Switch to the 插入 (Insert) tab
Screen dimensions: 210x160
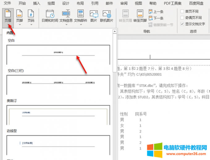[36, 3]
